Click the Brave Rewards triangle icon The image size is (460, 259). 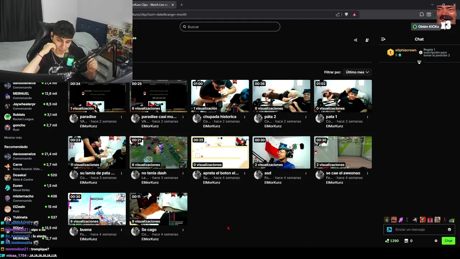pos(354,14)
